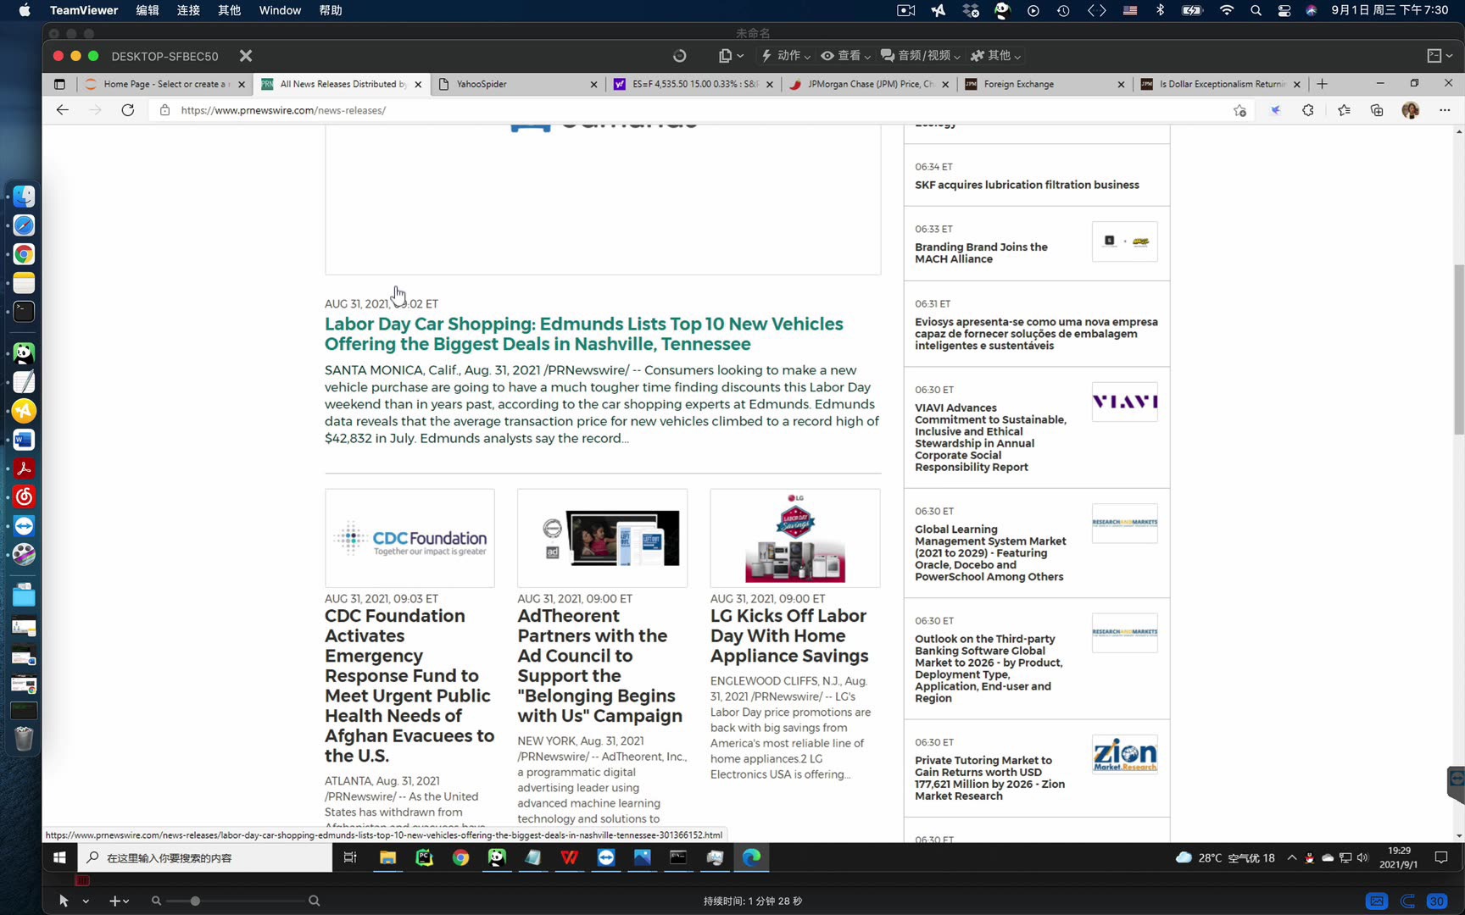Expand TeamViewer 音频/视频 dropdown

coord(920,56)
